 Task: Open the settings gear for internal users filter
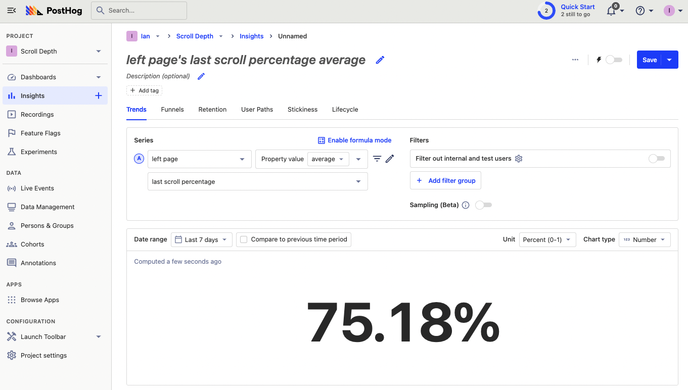click(x=518, y=159)
